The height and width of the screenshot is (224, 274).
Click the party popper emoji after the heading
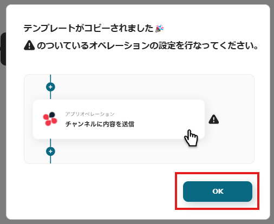159,28
